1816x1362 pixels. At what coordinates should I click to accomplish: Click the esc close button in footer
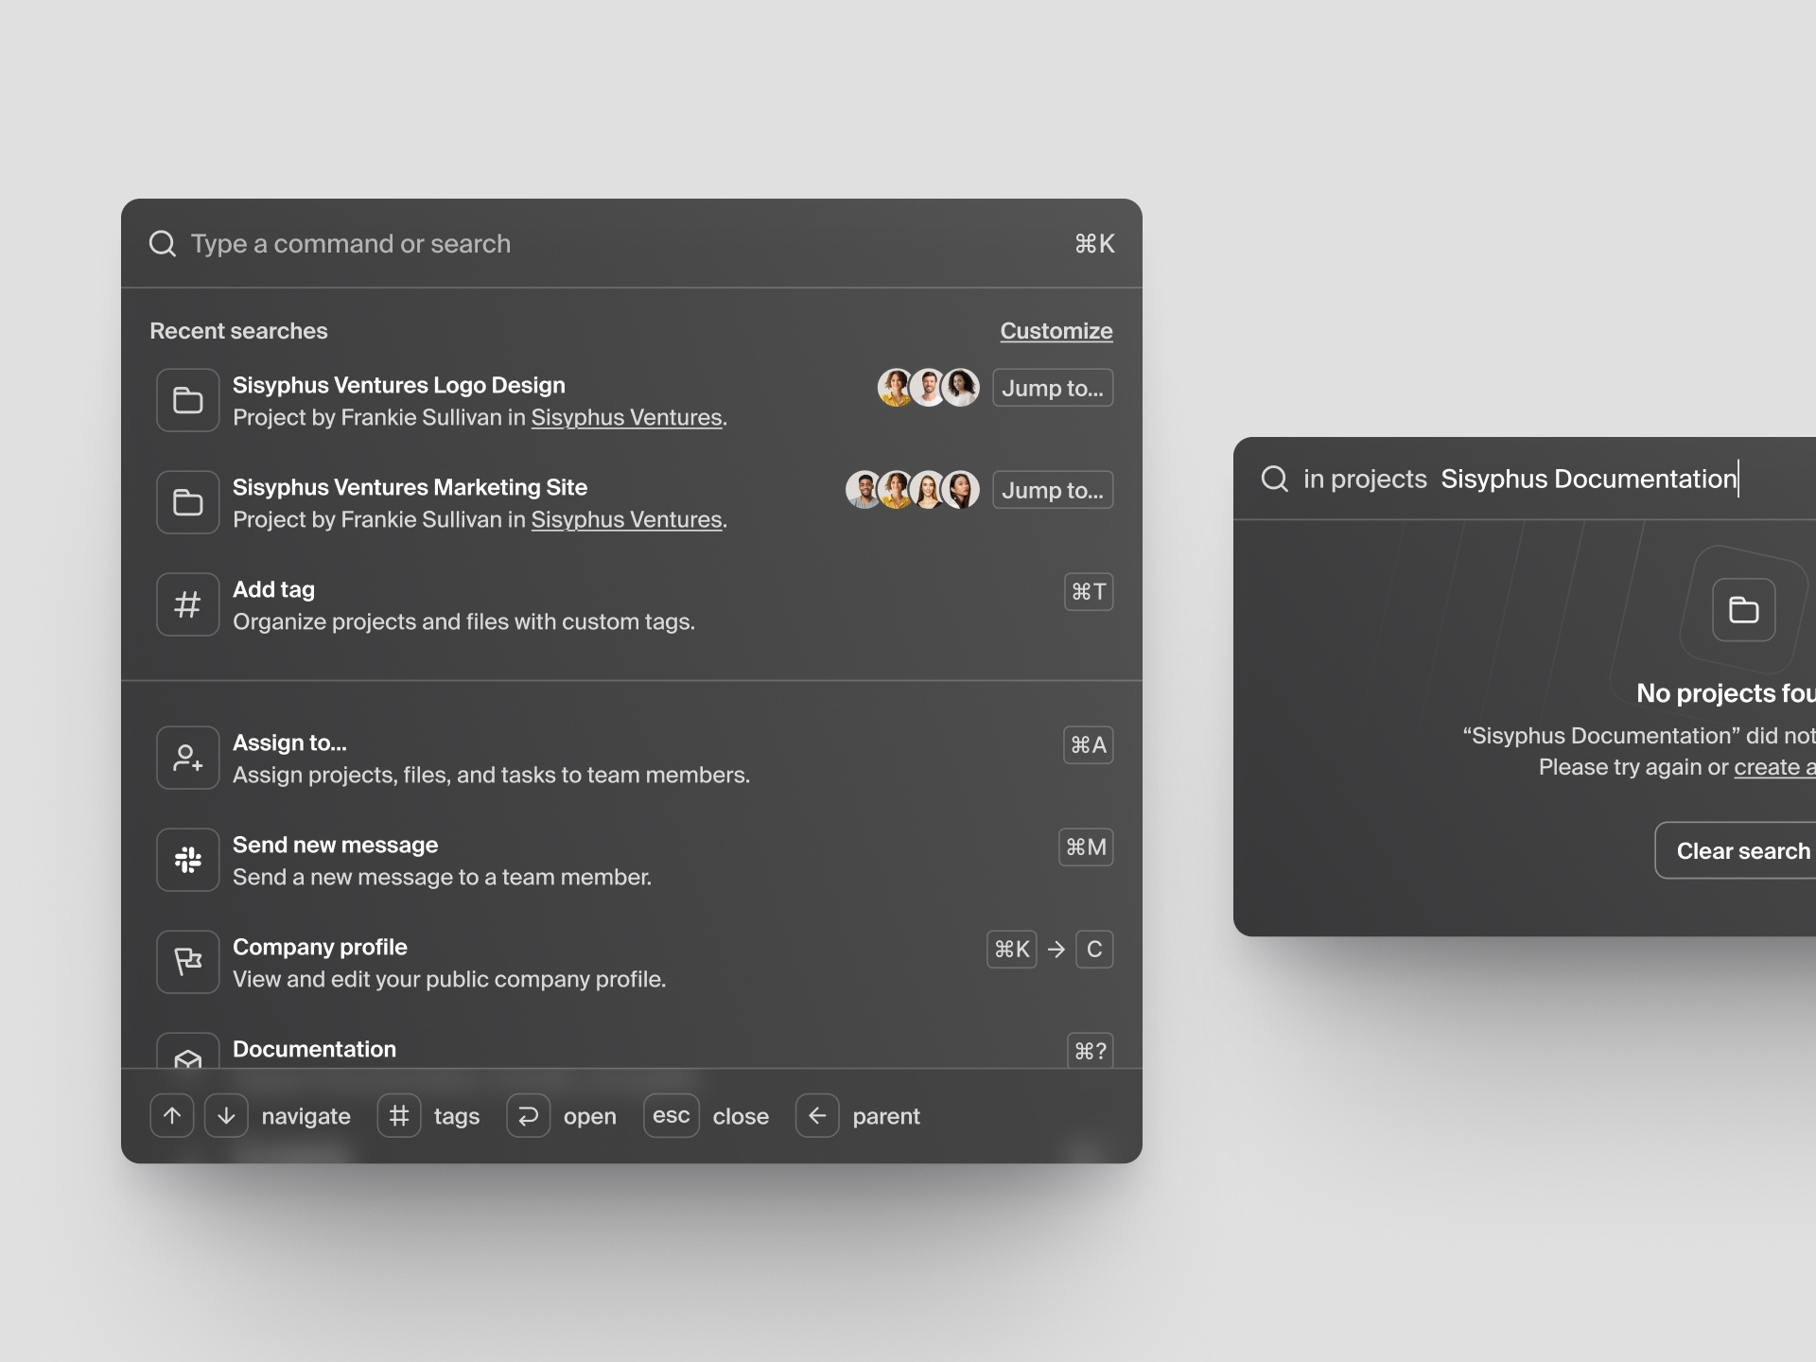[x=671, y=1116]
